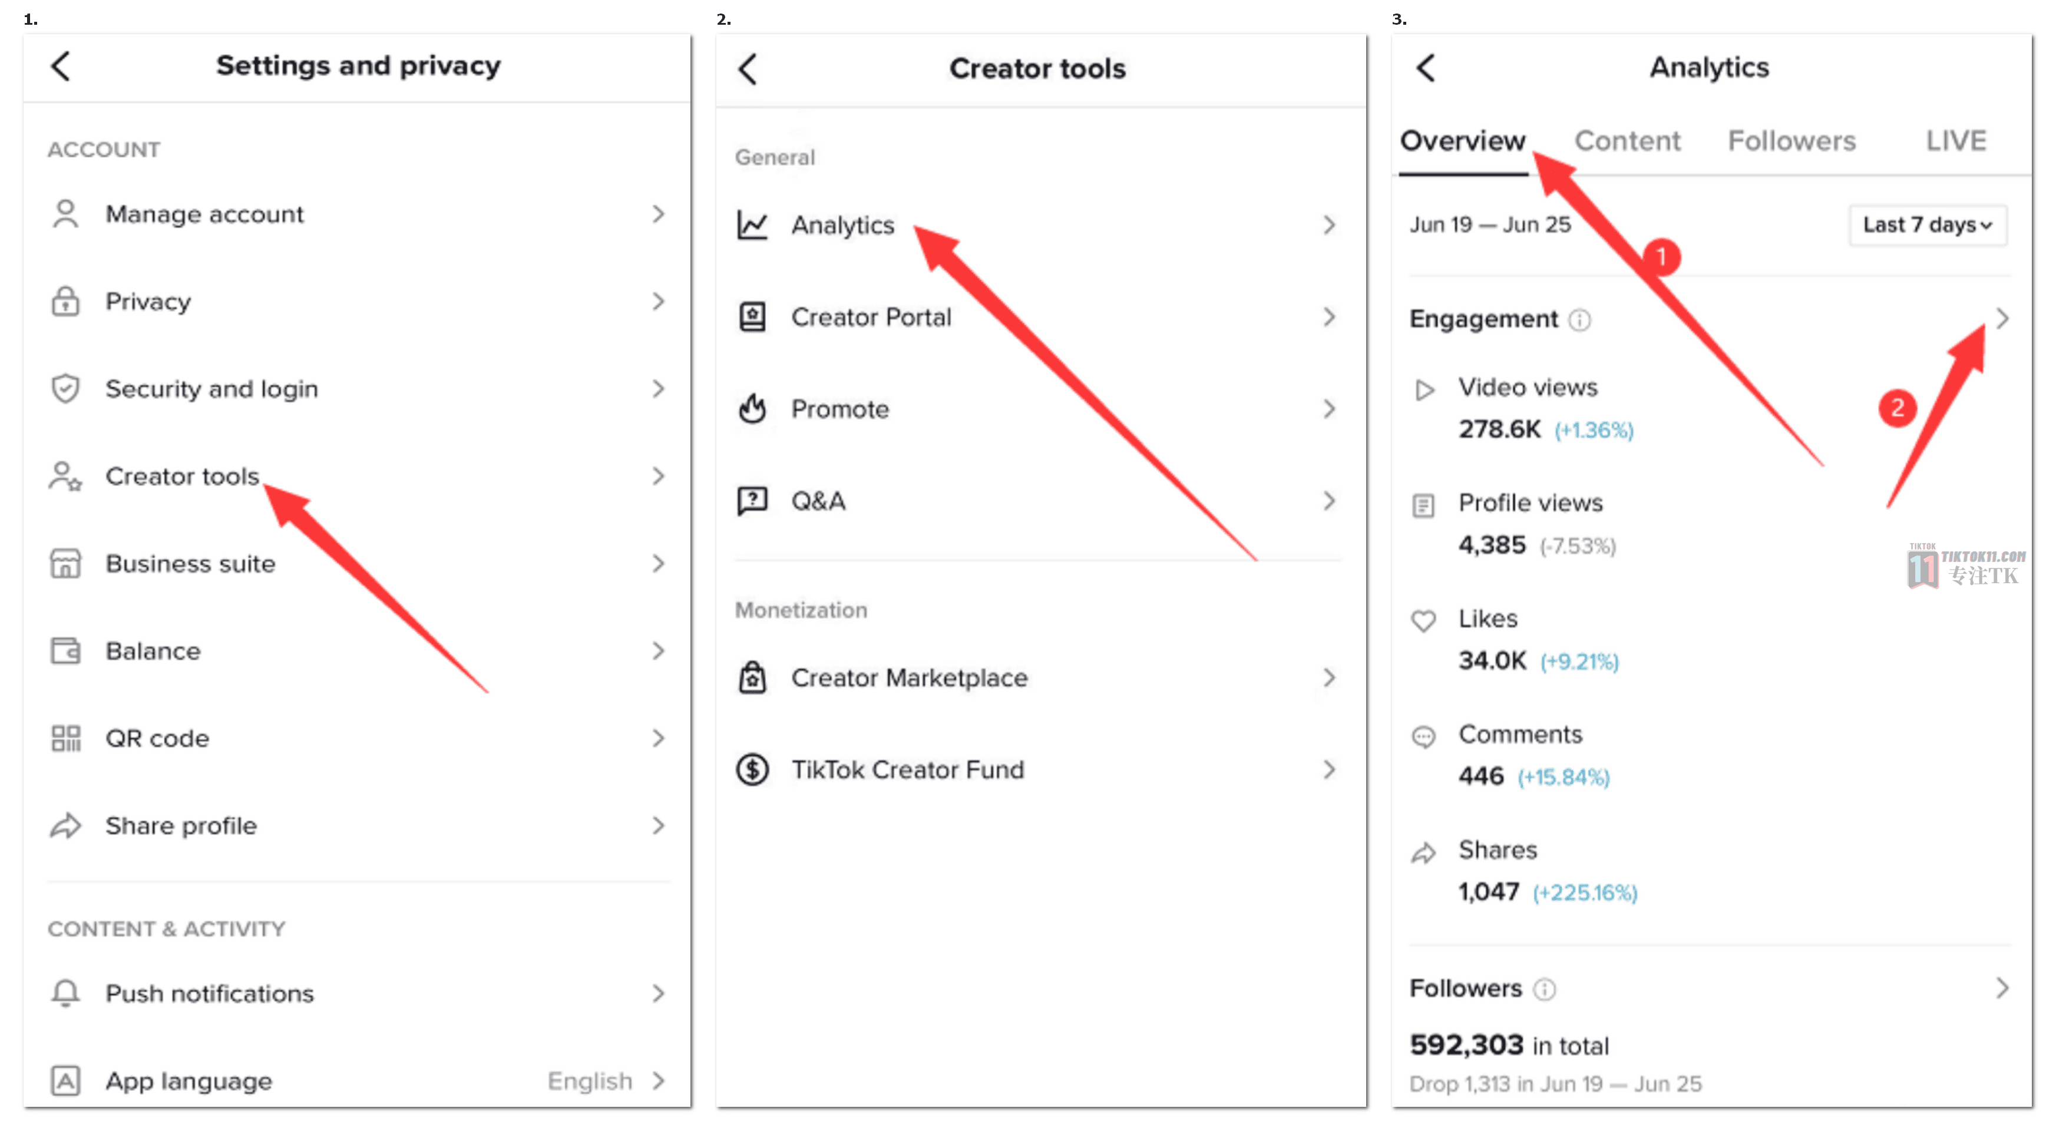The image size is (2056, 1131).
Task: Open the Security and login menu item
Action: click(357, 389)
